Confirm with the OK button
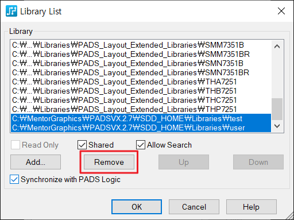Viewport: 294px width, 220px height. point(137,207)
